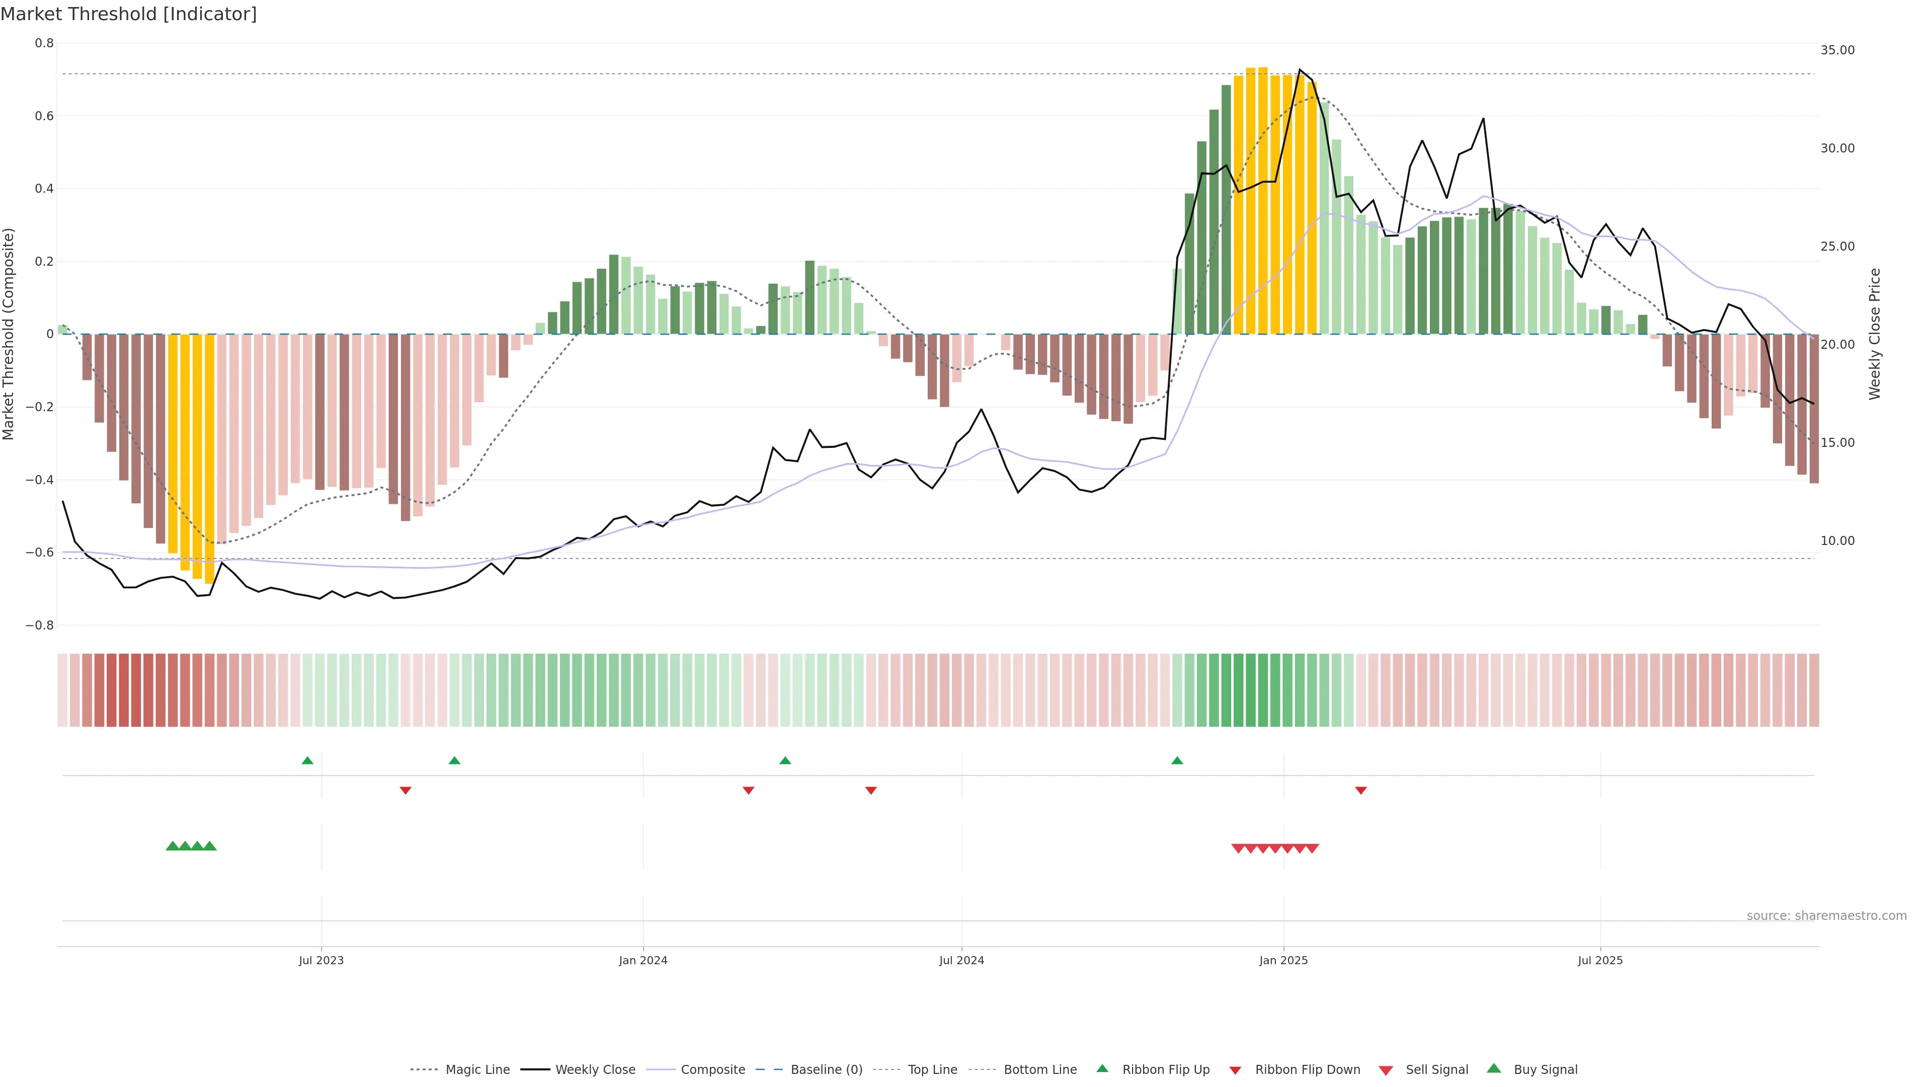This screenshot has width=1932, height=1087.
Task: Click the Market Threshold [Indicator] title
Action: click(x=128, y=14)
